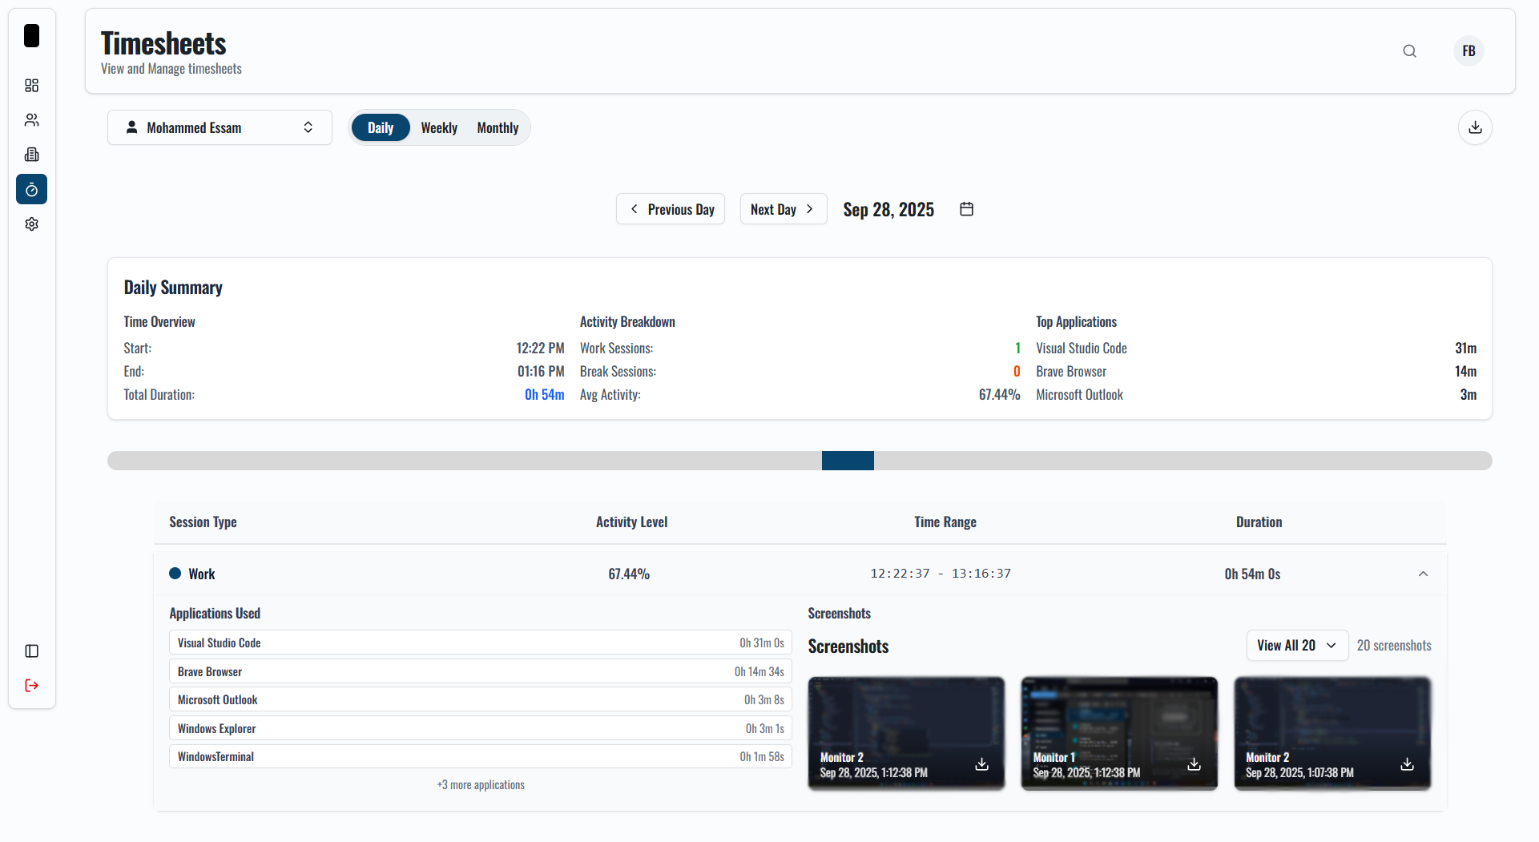Screen dimensions: 1539x842
Task: Open the Mohammed Essam user selector
Action: click(220, 127)
